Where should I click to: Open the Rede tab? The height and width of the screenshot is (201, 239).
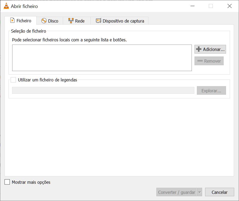pos(77,21)
